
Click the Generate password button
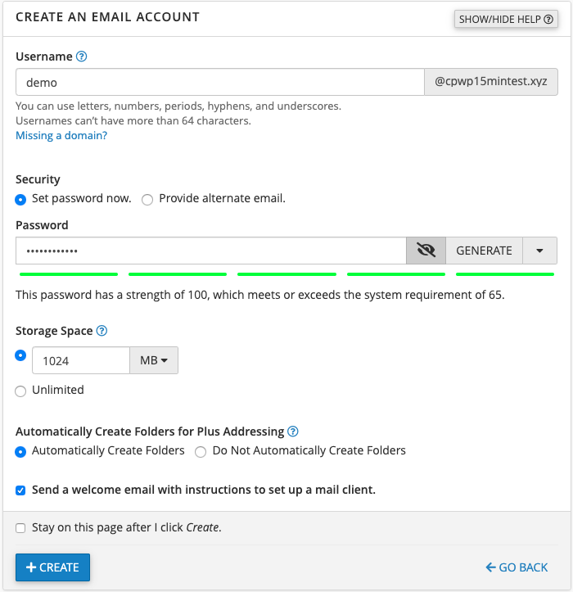point(484,251)
